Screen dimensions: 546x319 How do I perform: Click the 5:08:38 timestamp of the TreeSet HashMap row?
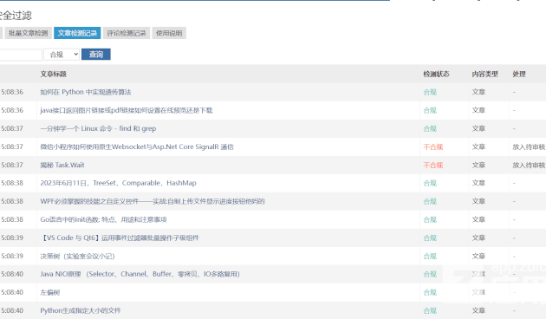(x=12, y=183)
